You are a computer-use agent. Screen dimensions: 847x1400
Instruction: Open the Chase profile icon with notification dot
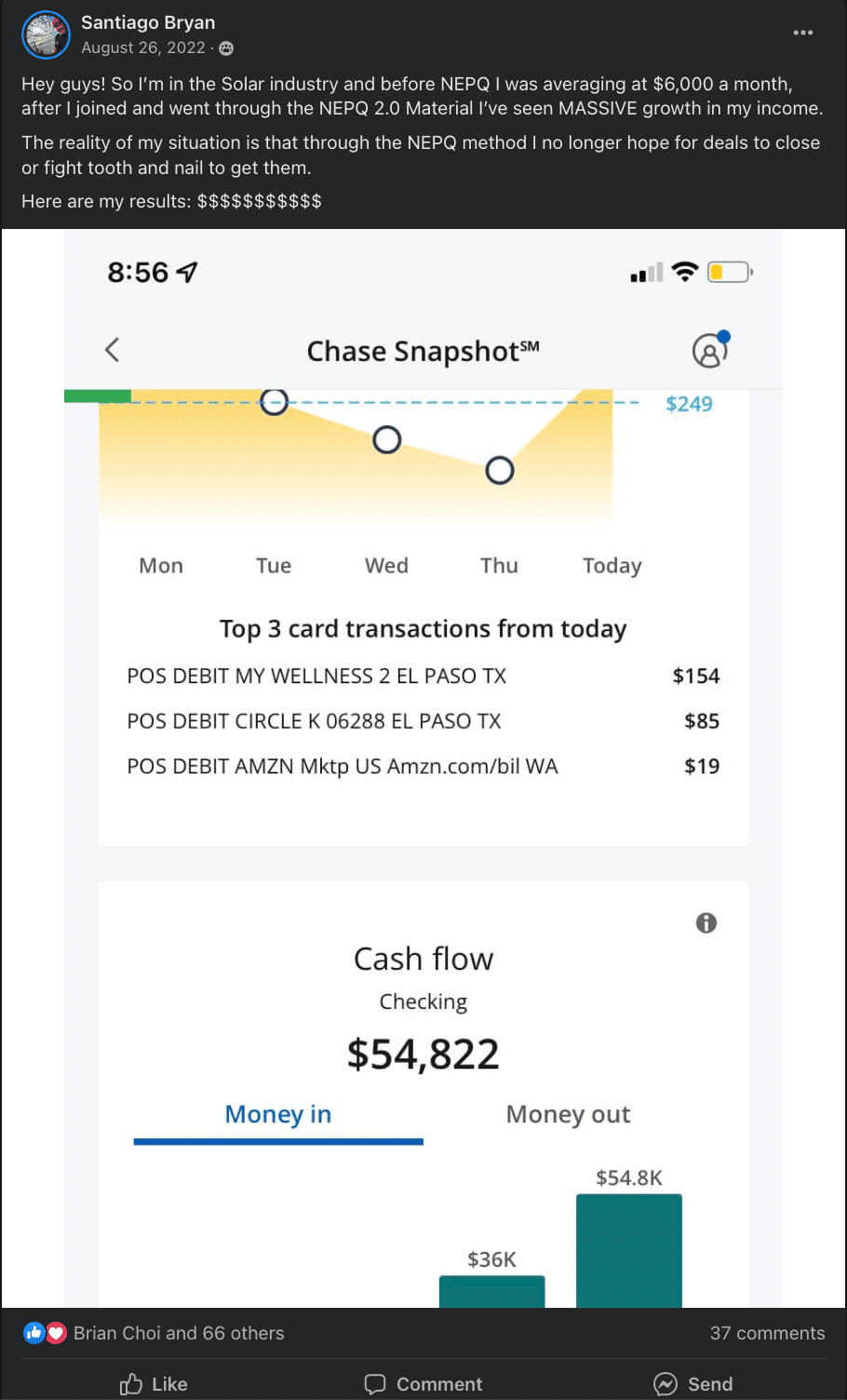click(x=709, y=350)
